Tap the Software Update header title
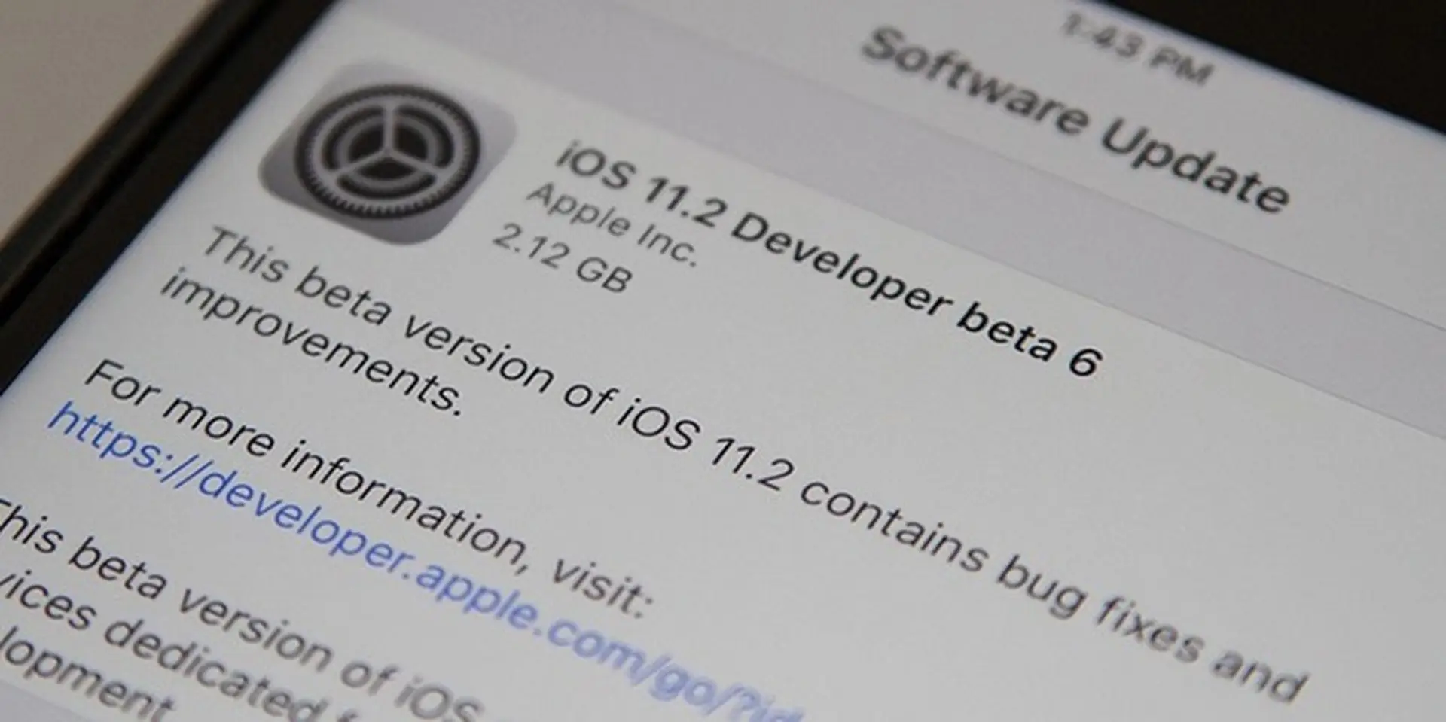The image size is (1446, 722). click(1075, 121)
